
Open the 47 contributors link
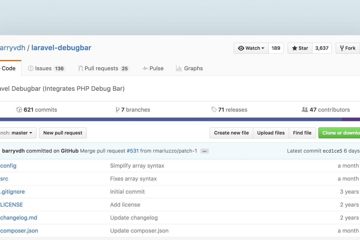coord(326,110)
